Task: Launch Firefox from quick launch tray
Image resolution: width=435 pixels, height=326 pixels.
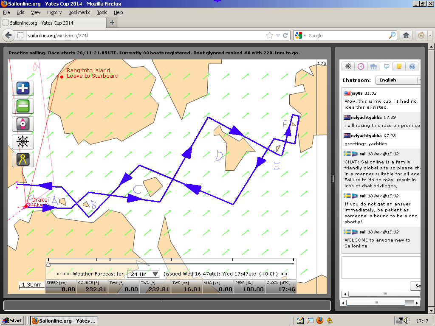Action: click(x=319, y=321)
